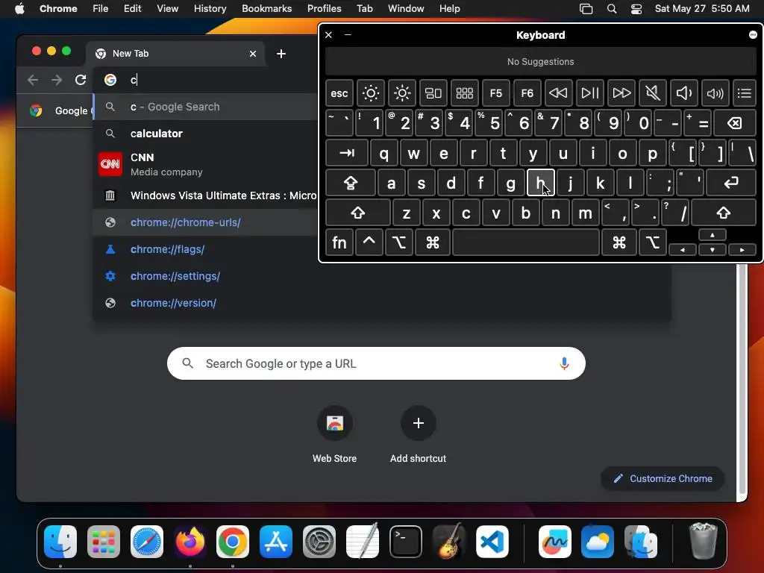Open Visual Studio Code from the Dock
Viewport: 764px width, 573px height.
coord(492,542)
